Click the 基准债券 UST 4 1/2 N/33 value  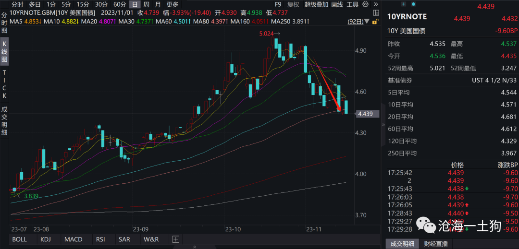click(x=494, y=81)
